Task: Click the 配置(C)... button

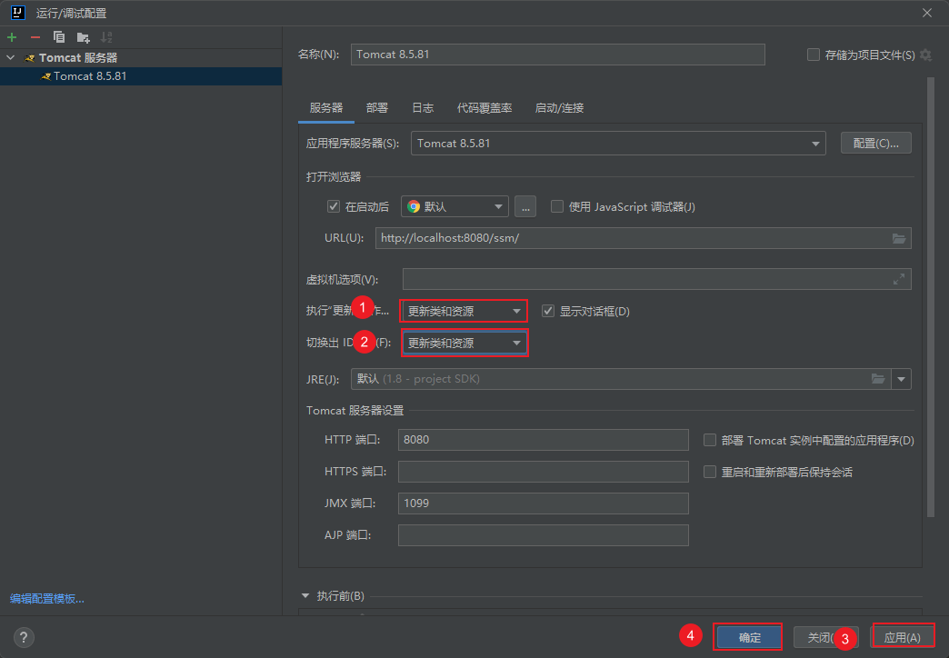Action: (x=875, y=144)
